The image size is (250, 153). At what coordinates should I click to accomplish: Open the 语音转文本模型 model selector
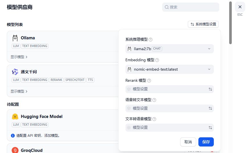point(170,108)
